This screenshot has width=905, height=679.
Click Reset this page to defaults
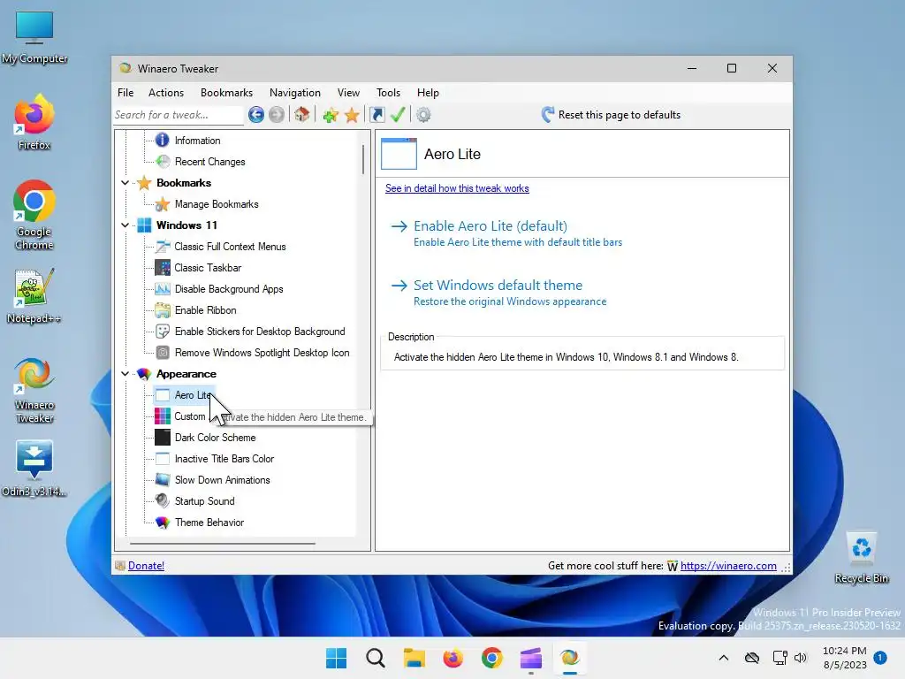coord(611,115)
